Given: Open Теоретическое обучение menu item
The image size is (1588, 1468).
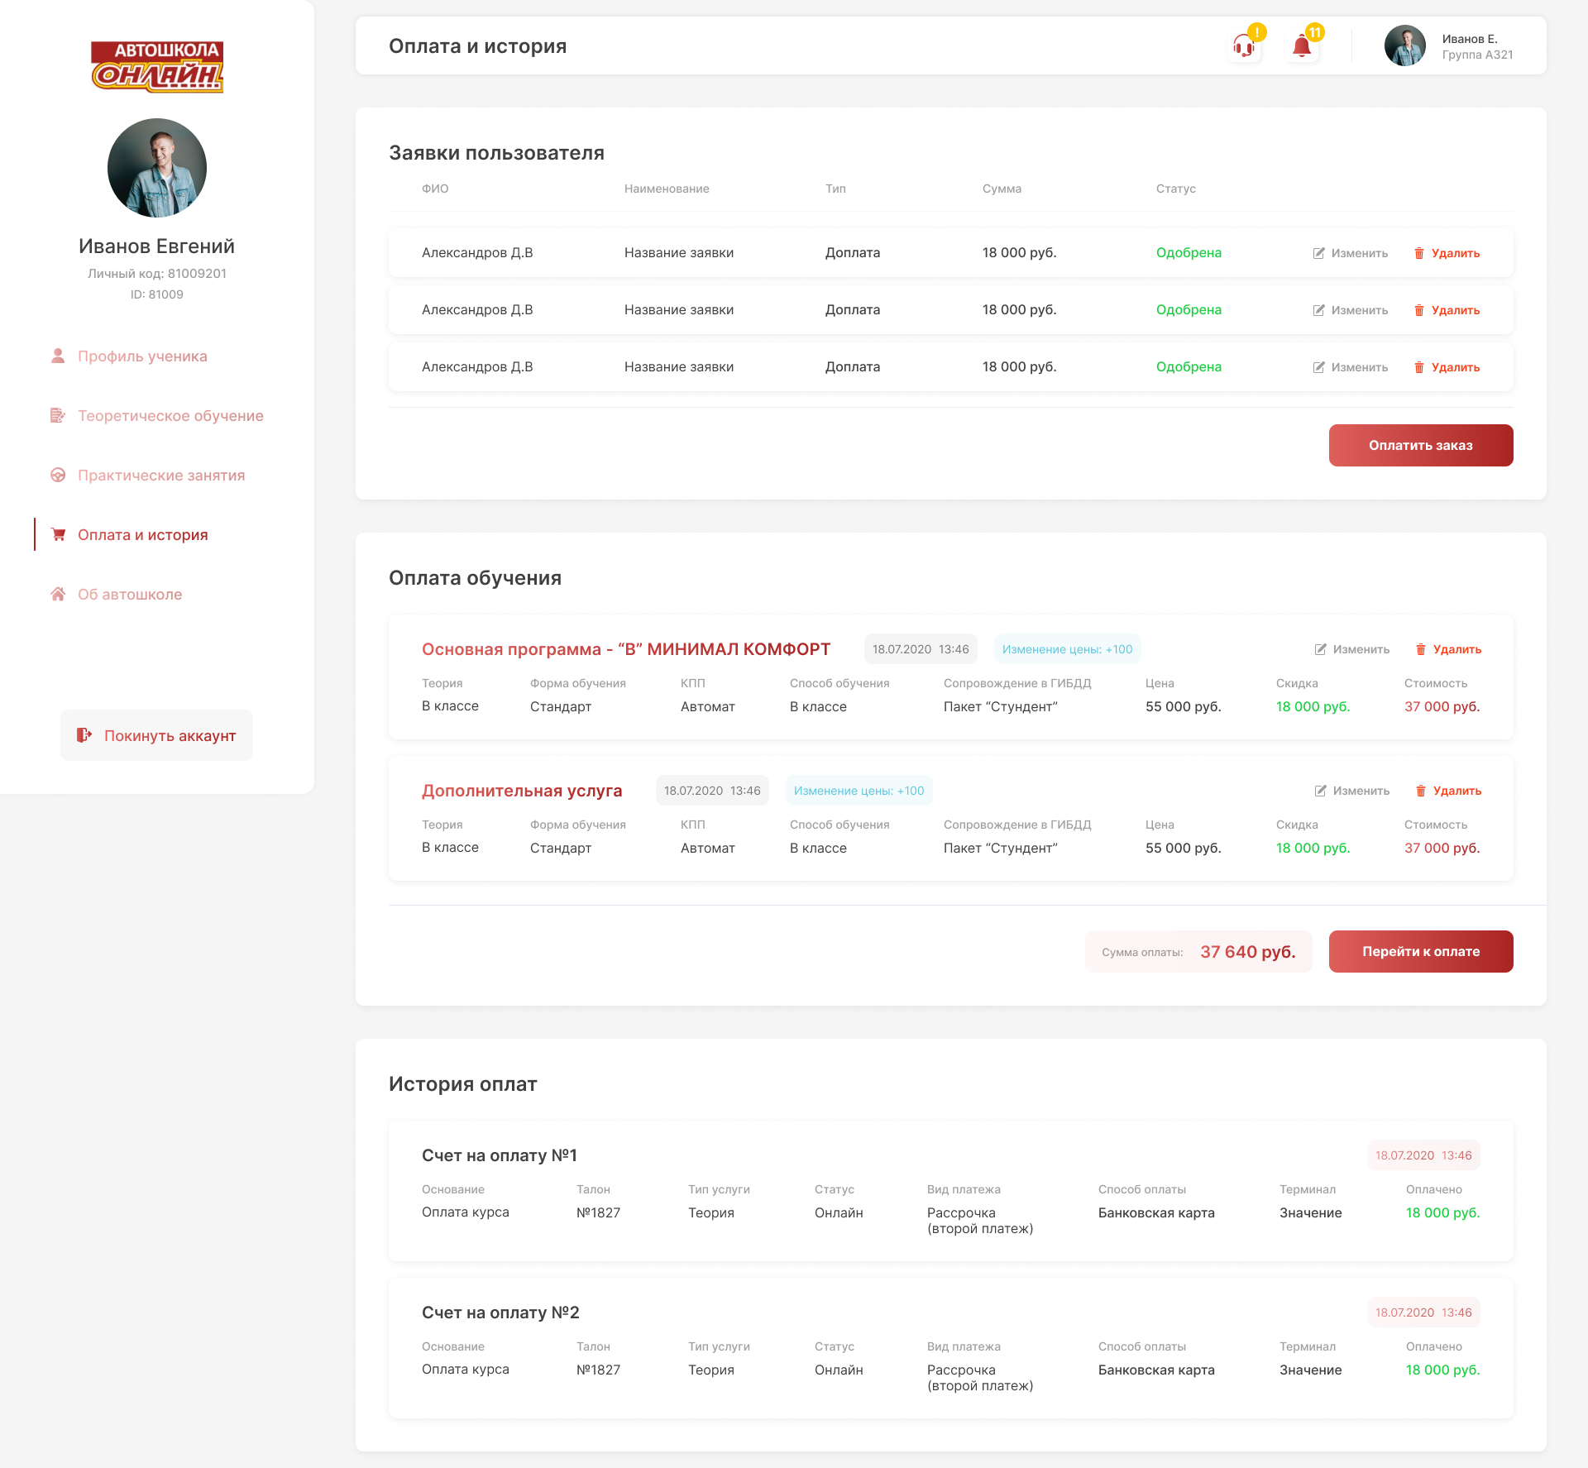Looking at the screenshot, I should (x=170, y=416).
